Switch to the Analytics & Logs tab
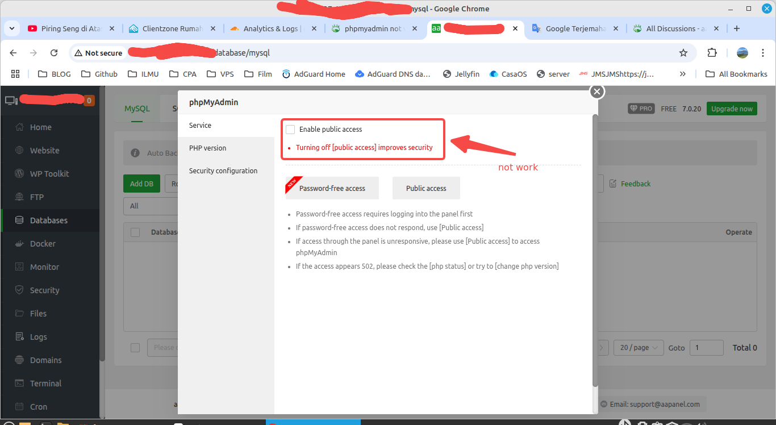Image resolution: width=776 pixels, height=425 pixels. [274, 28]
